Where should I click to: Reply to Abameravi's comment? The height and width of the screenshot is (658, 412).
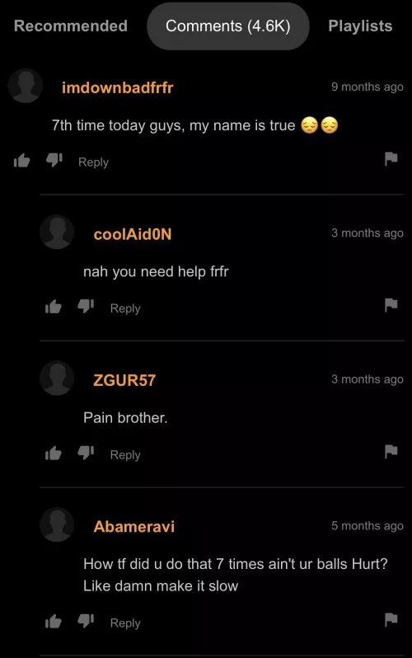125,623
